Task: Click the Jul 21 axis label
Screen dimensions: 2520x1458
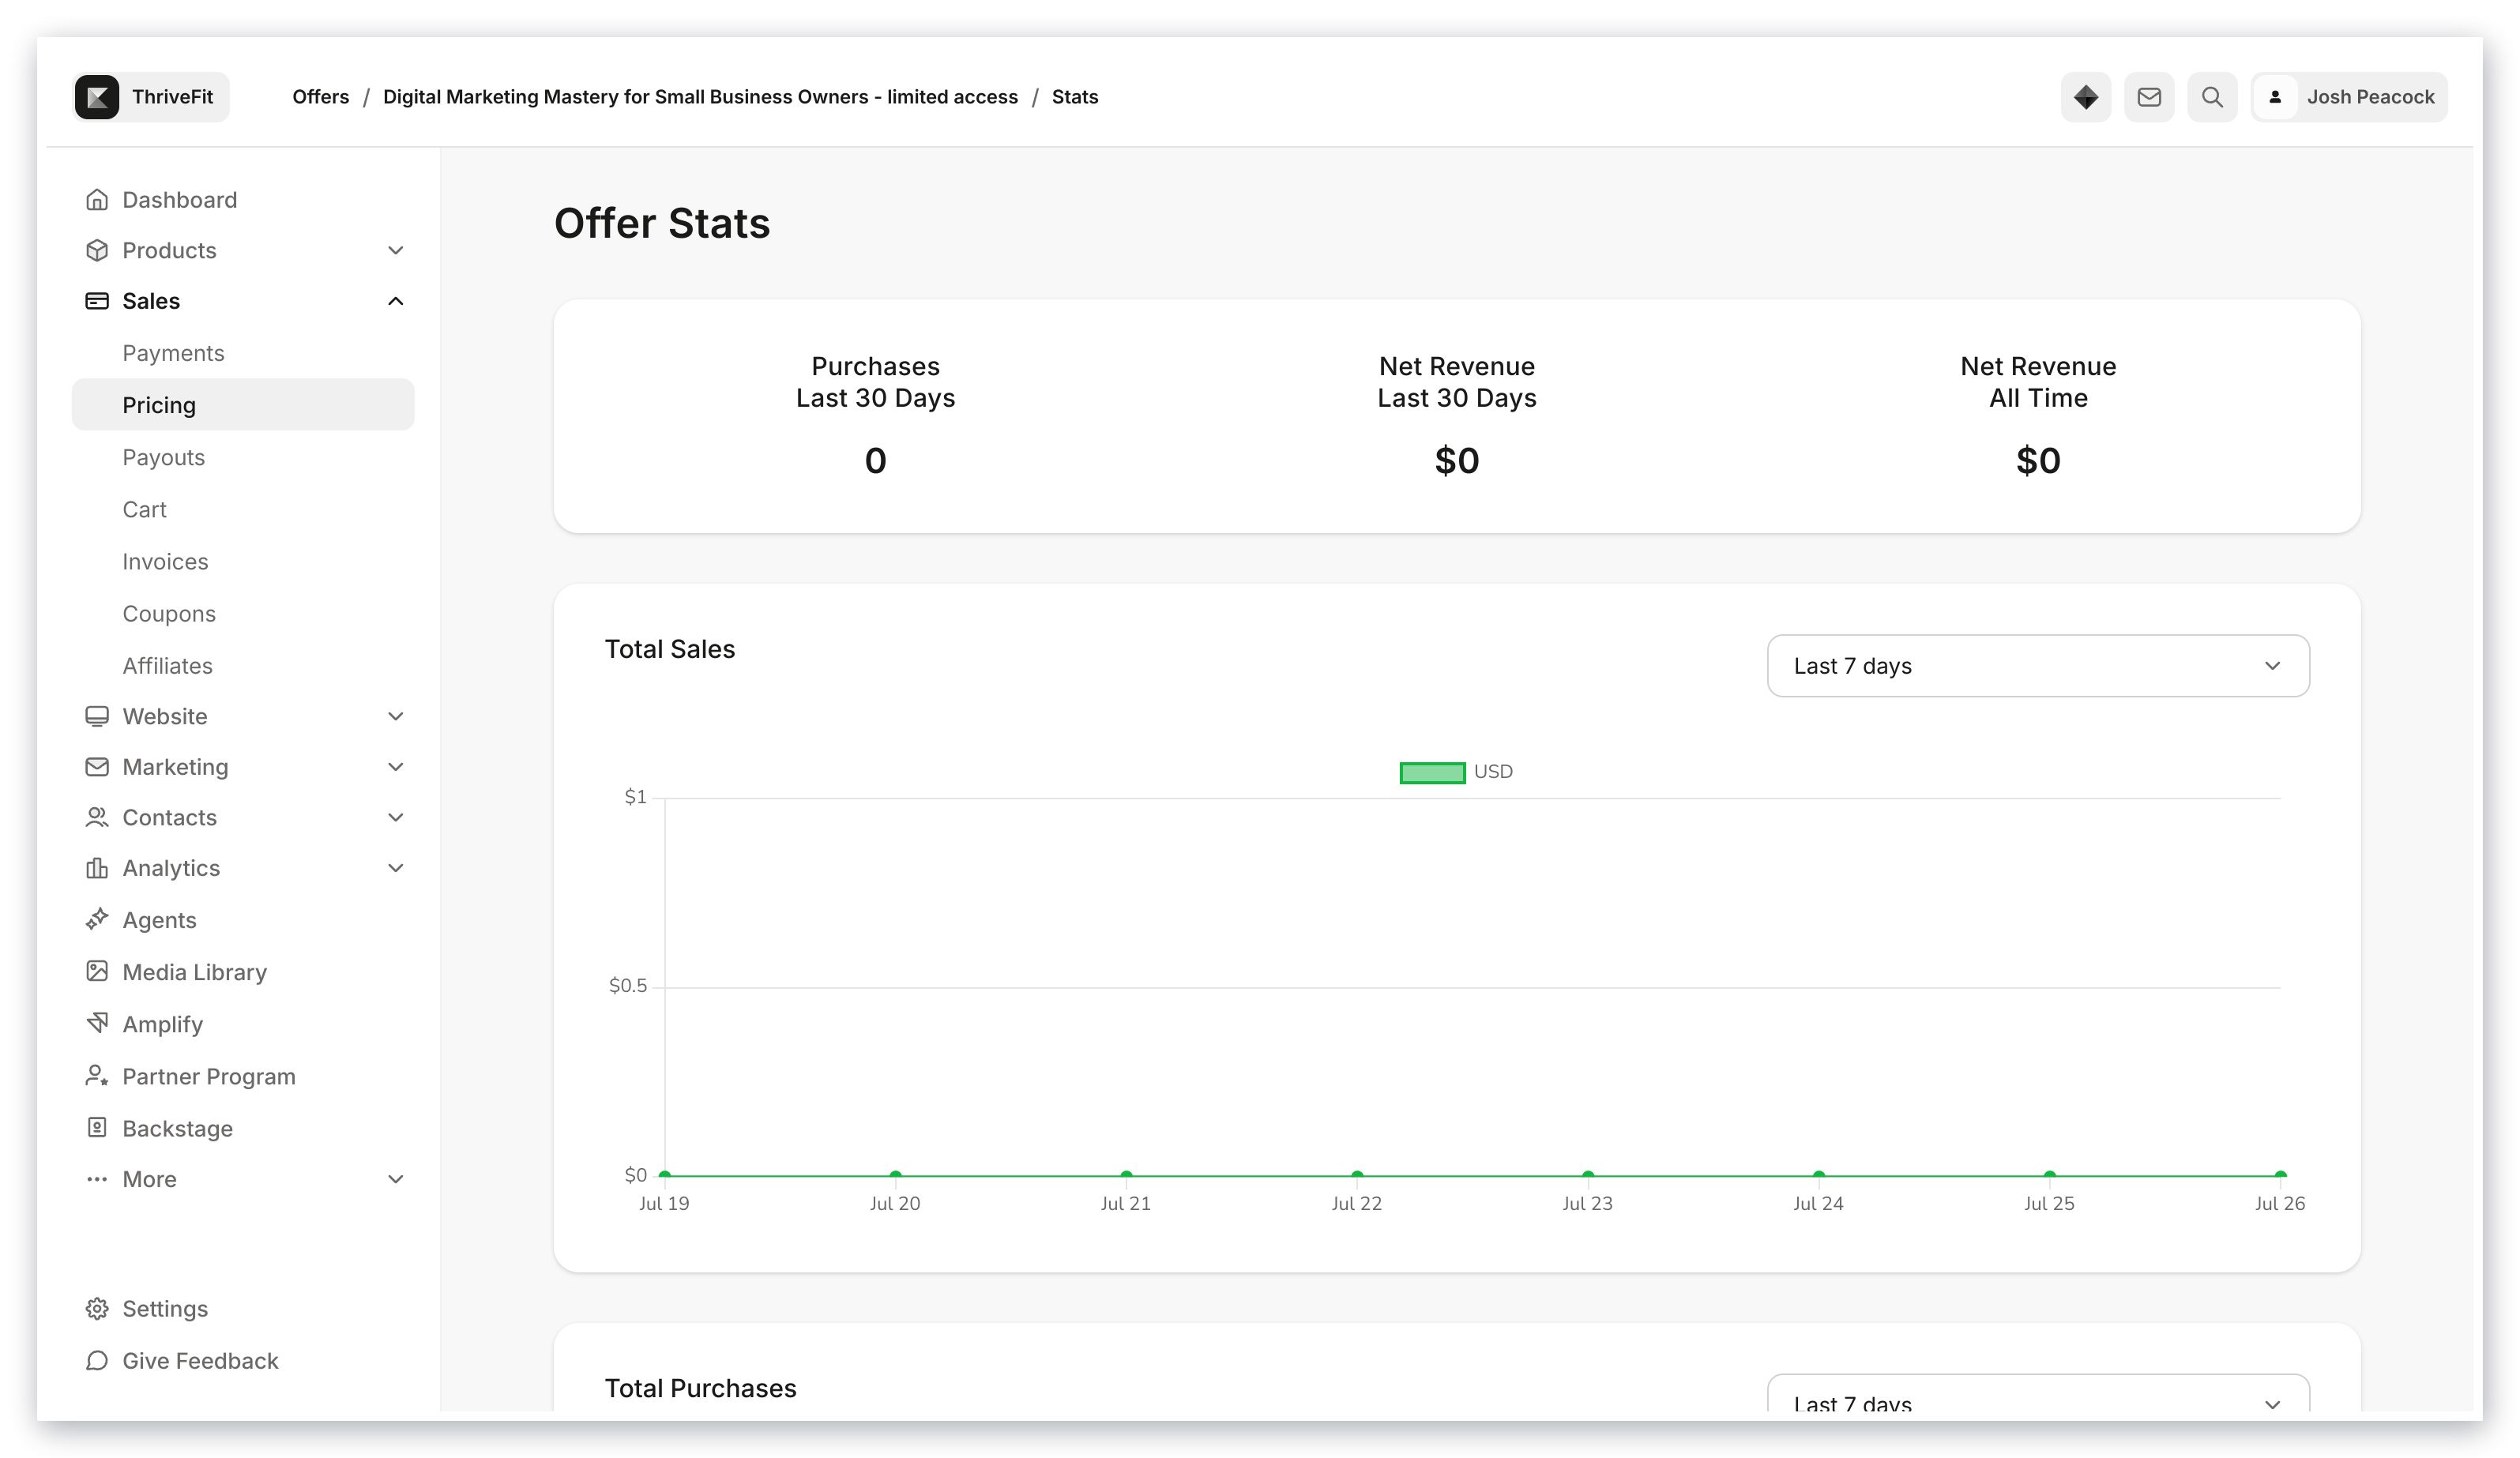Action: pos(1126,1204)
